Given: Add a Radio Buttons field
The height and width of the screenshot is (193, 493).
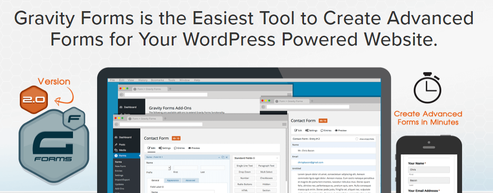Looking at the screenshot, I should (244, 184).
